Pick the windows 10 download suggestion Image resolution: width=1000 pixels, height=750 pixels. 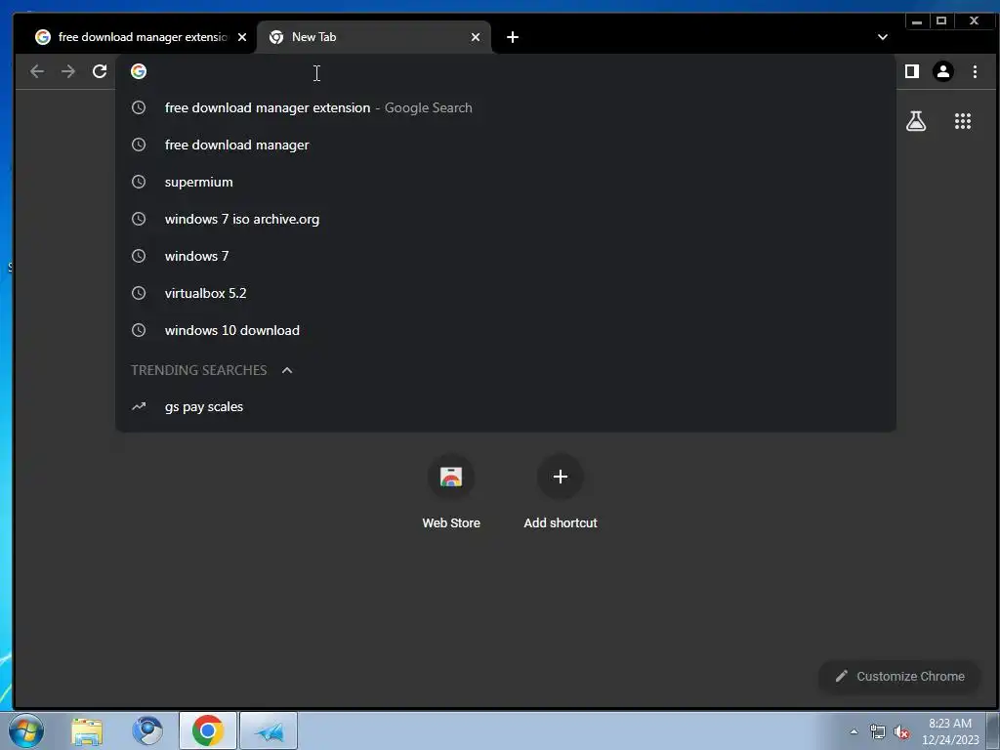(506, 330)
